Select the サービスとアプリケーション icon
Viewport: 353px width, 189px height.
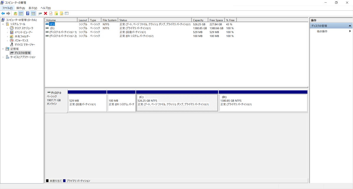point(7,57)
